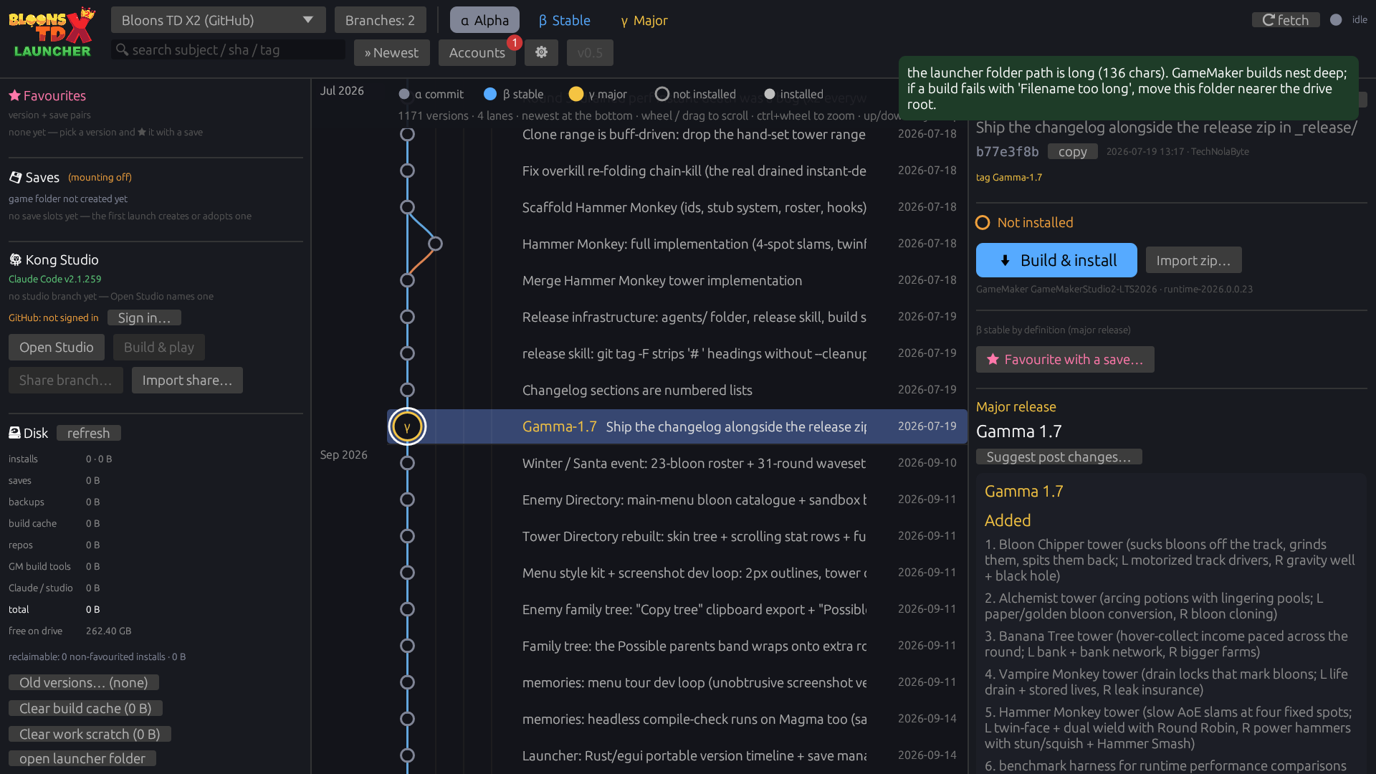Select 'memories: menu tour dev loop' commit
The height and width of the screenshot is (774, 1376).
coord(677,682)
